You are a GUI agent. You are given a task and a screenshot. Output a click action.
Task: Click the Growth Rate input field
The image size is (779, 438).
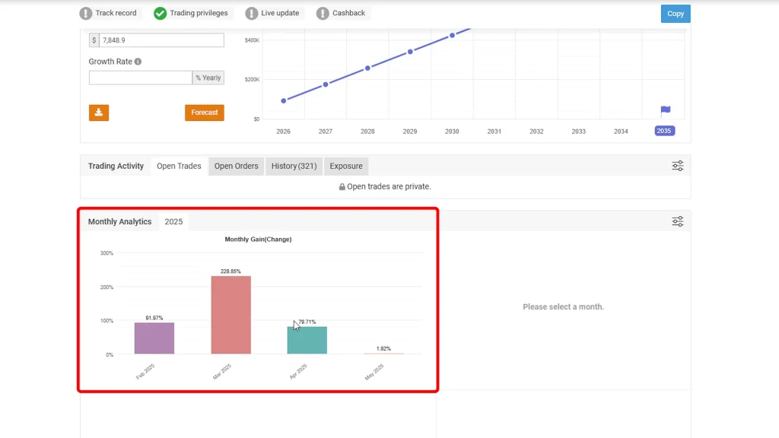point(141,78)
